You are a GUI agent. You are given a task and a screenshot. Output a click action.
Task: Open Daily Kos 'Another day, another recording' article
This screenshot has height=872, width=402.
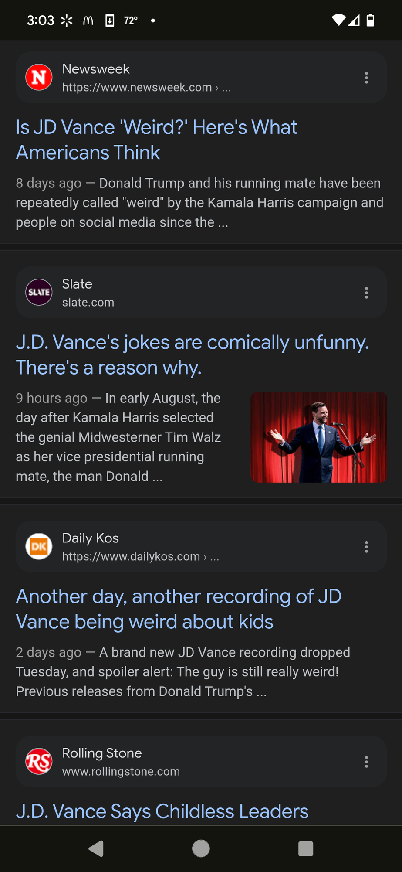coord(179,609)
